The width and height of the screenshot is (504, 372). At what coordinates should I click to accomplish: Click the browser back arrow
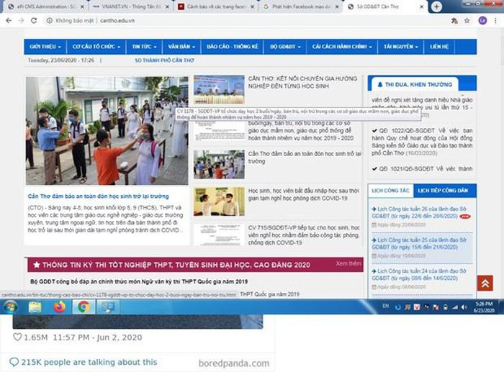pyautogui.click(x=9, y=21)
